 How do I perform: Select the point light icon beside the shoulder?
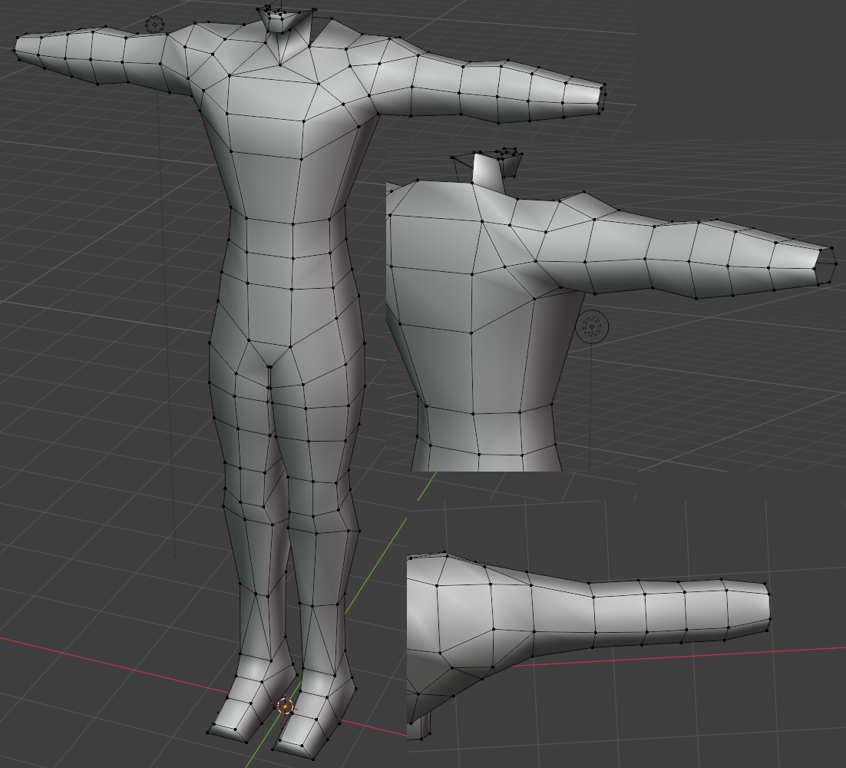click(155, 25)
